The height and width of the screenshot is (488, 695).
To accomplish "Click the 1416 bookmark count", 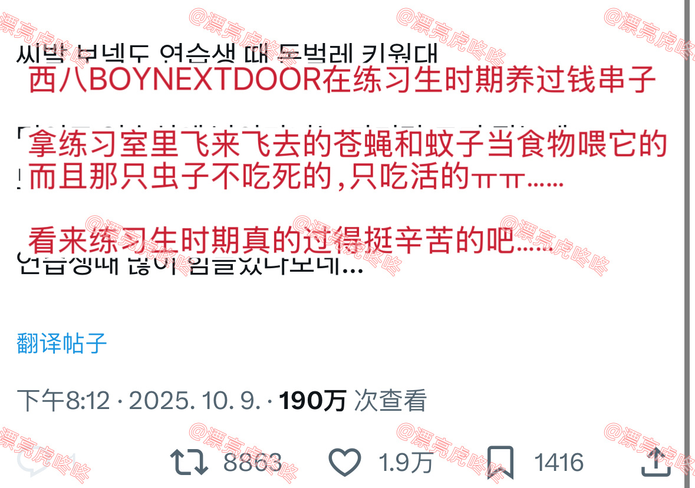I will coord(559,463).
